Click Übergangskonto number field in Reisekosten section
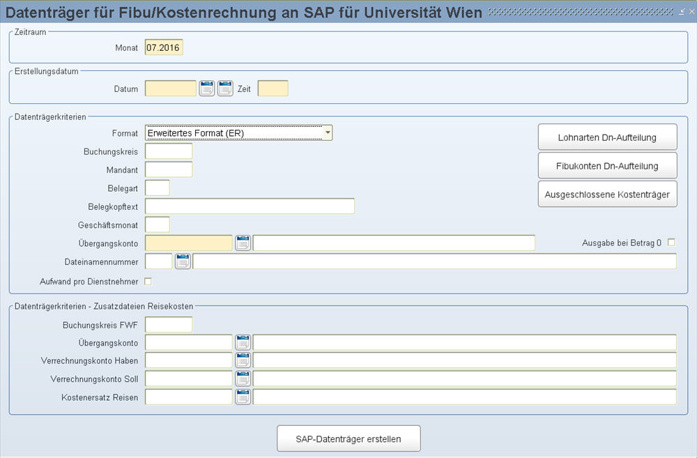Image resolution: width=697 pixels, height=458 pixels. pyautogui.click(x=189, y=342)
